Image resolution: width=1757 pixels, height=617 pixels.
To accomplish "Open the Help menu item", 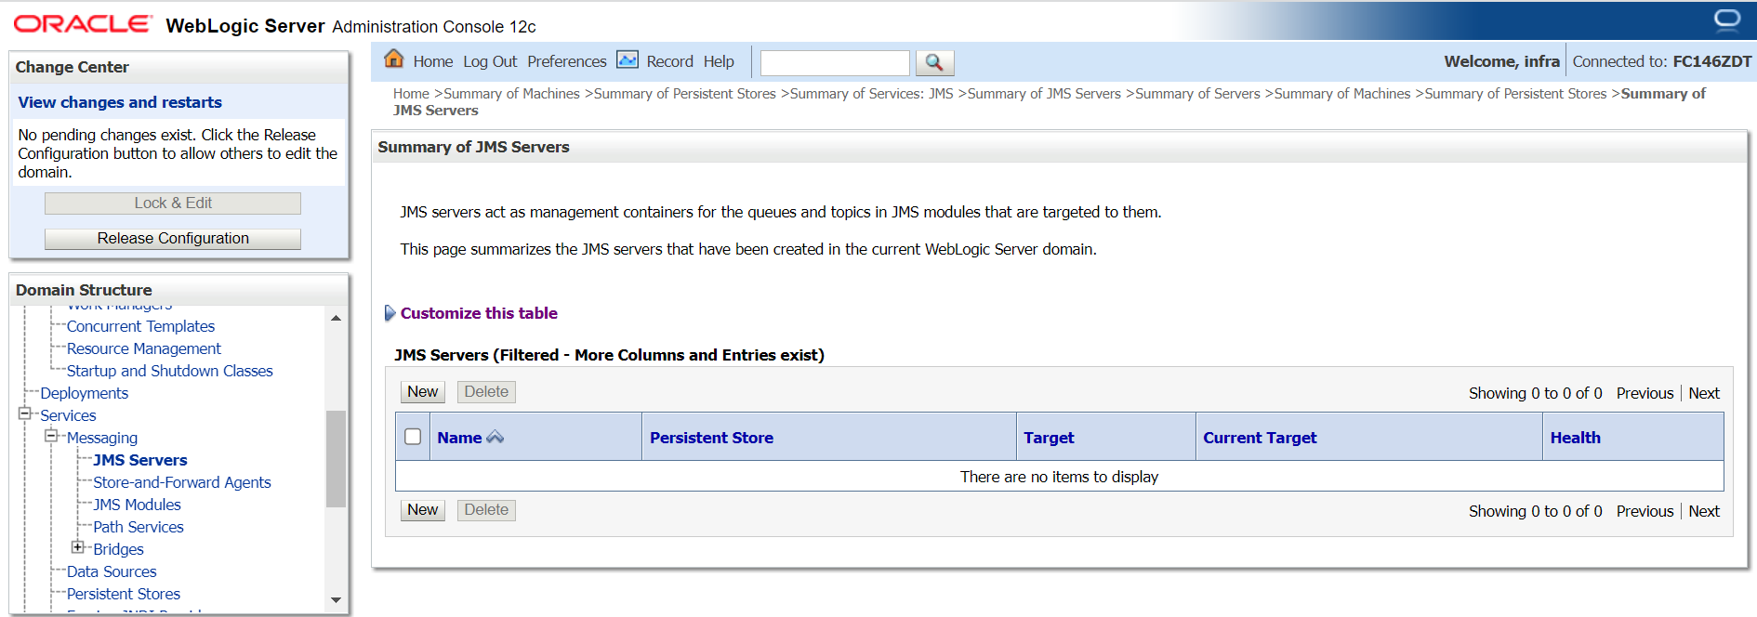I will pyautogui.click(x=719, y=61).
